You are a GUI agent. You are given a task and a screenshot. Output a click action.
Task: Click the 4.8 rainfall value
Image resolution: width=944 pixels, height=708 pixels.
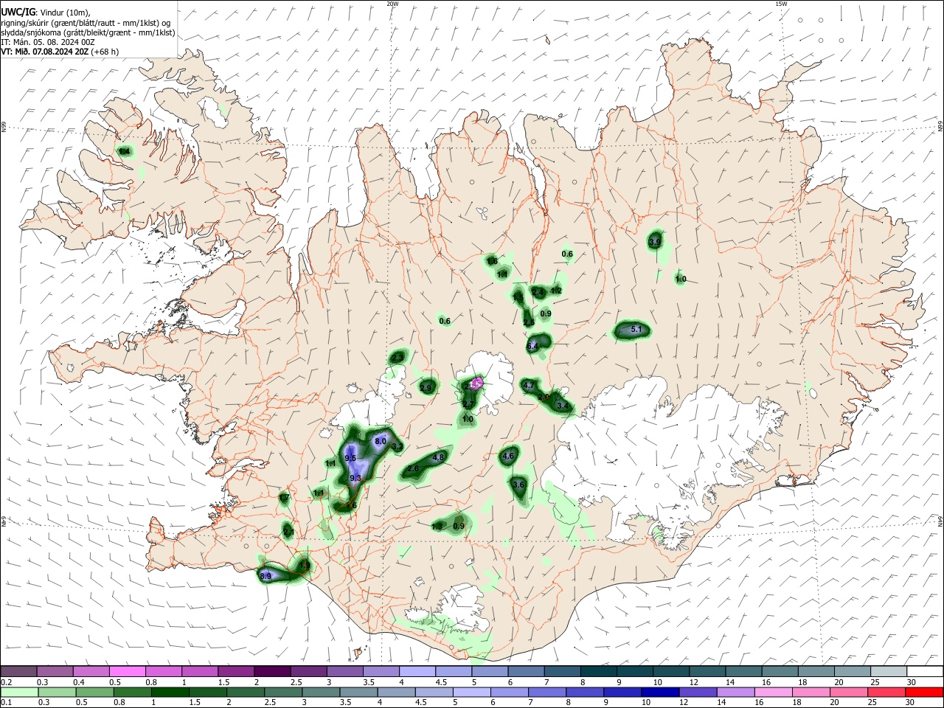438,457
